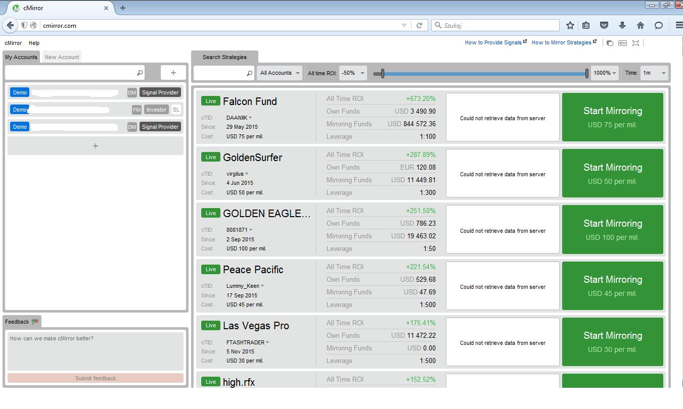683x409 pixels.
Task: Start Mirroring GOLDEN EAGLE at USD 100
Action: 613,229
